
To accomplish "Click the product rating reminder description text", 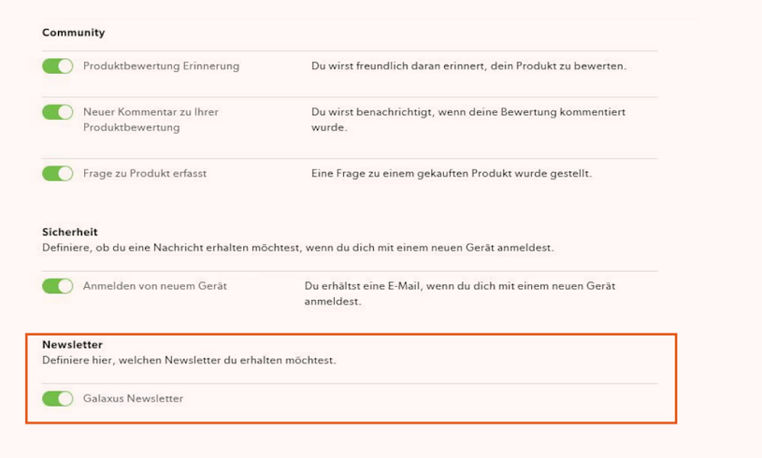I will [468, 66].
